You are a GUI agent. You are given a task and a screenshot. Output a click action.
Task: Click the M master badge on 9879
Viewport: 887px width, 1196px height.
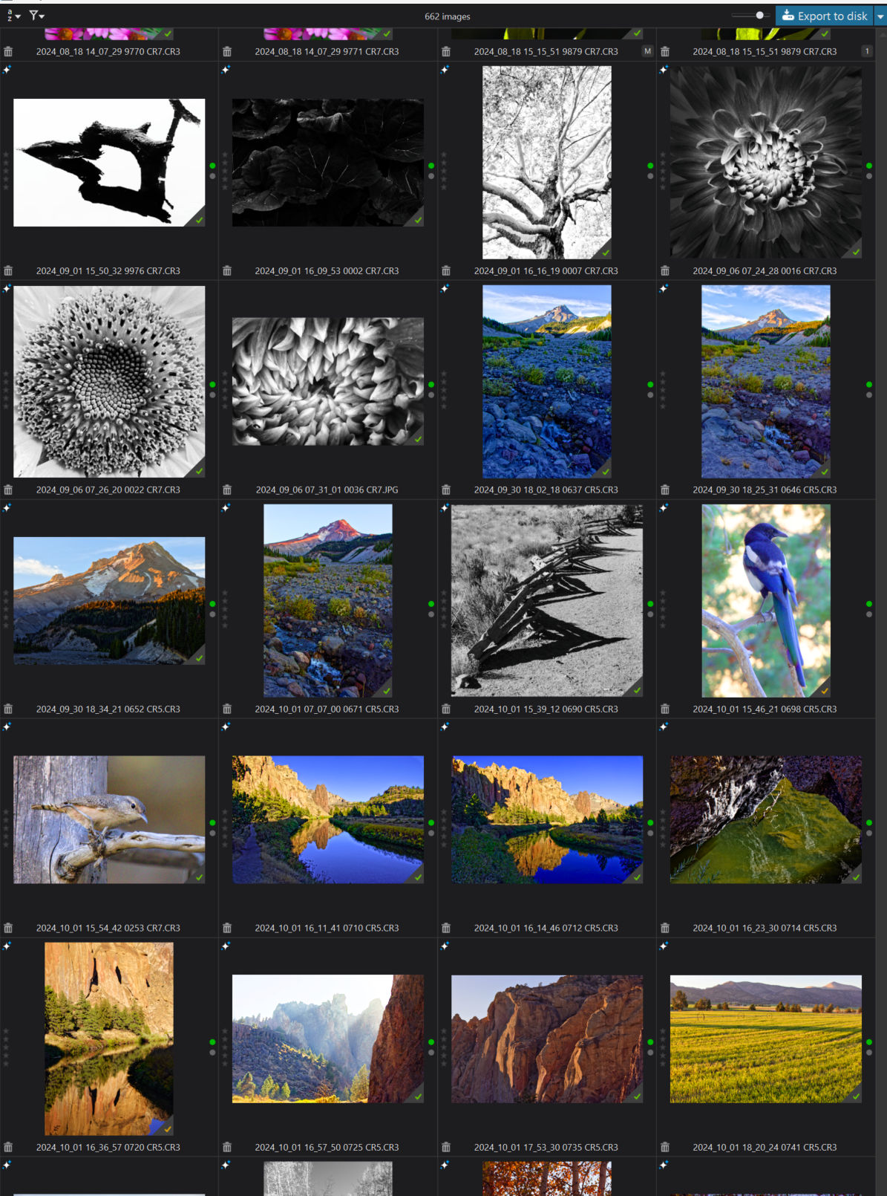tap(647, 51)
